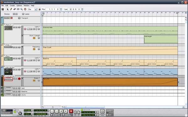Open the Create menu

[12, 6]
